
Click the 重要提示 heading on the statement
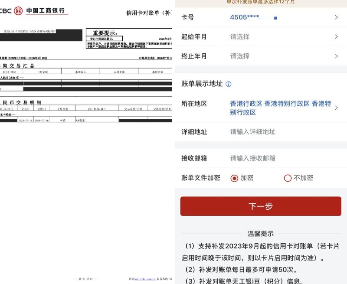pyautogui.click(x=105, y=33)
